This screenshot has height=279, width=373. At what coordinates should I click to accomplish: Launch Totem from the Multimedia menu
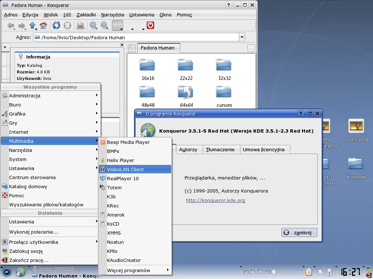tap(135, 187)
